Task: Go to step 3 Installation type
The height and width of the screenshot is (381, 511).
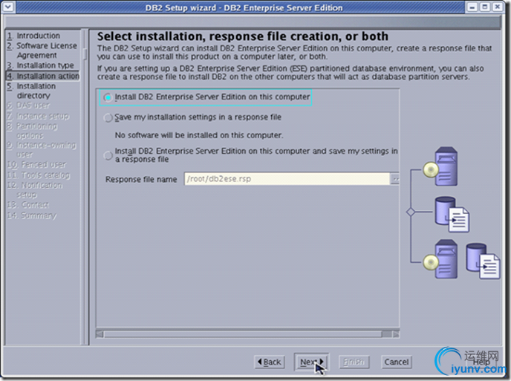Action: [x=40, y=65]
